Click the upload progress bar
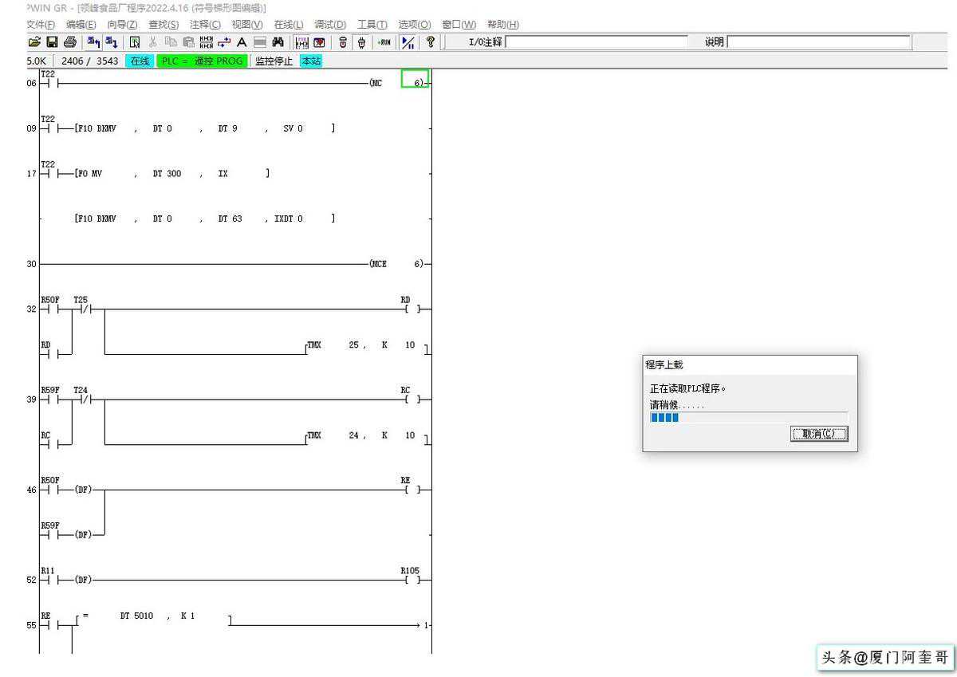 [x=748, y=417]
